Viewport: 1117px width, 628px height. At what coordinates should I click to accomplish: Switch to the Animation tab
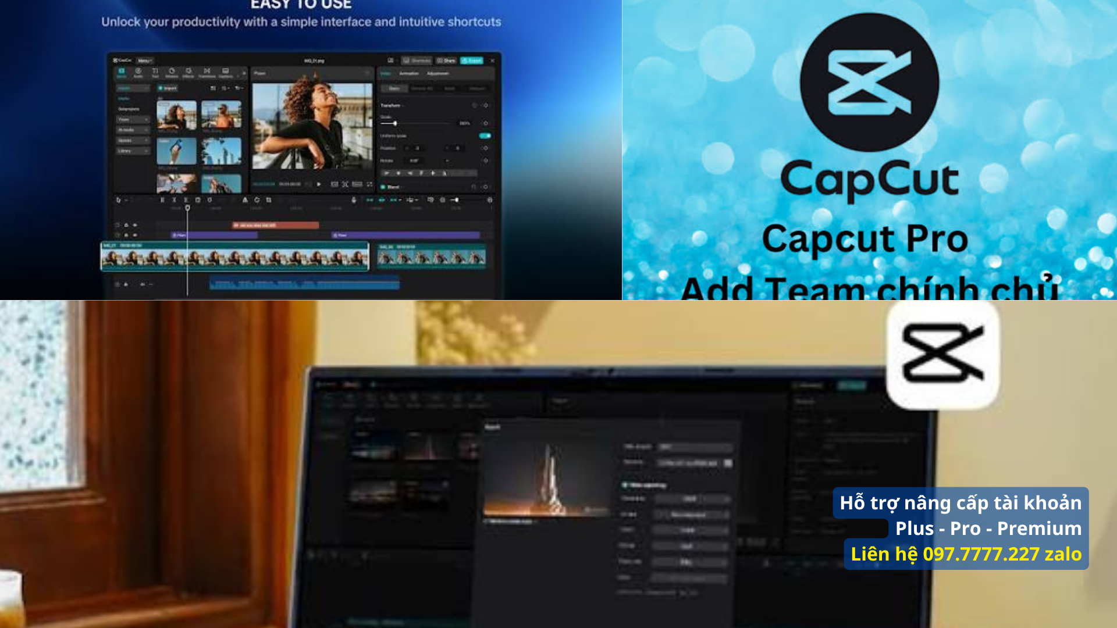(x=409, y=74)
